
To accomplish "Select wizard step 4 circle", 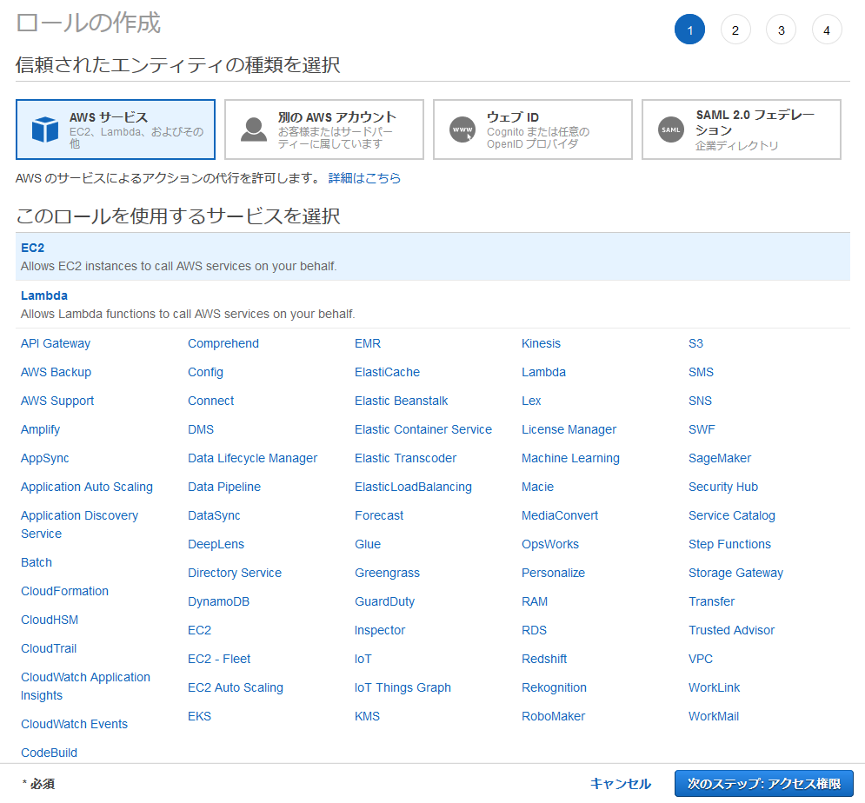I will [x=827, y=30].
